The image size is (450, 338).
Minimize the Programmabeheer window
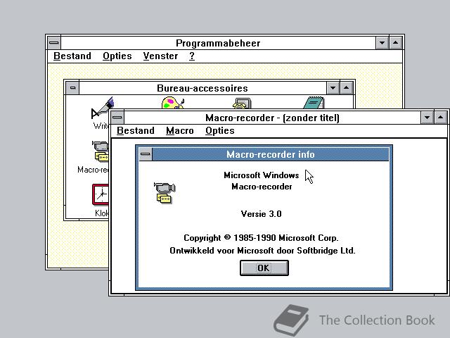point(382,43)
